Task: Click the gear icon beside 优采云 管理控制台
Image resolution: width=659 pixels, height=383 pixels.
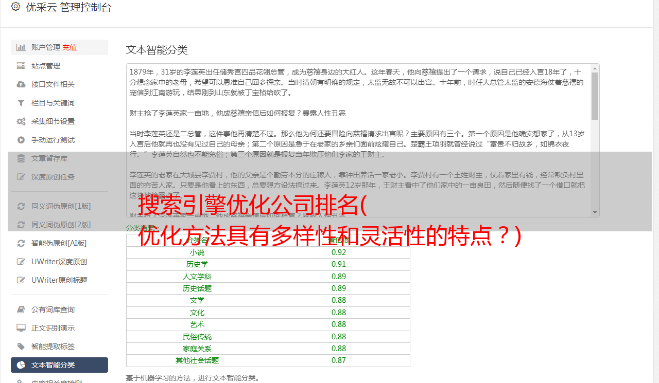Action: [x=15, y=7]
